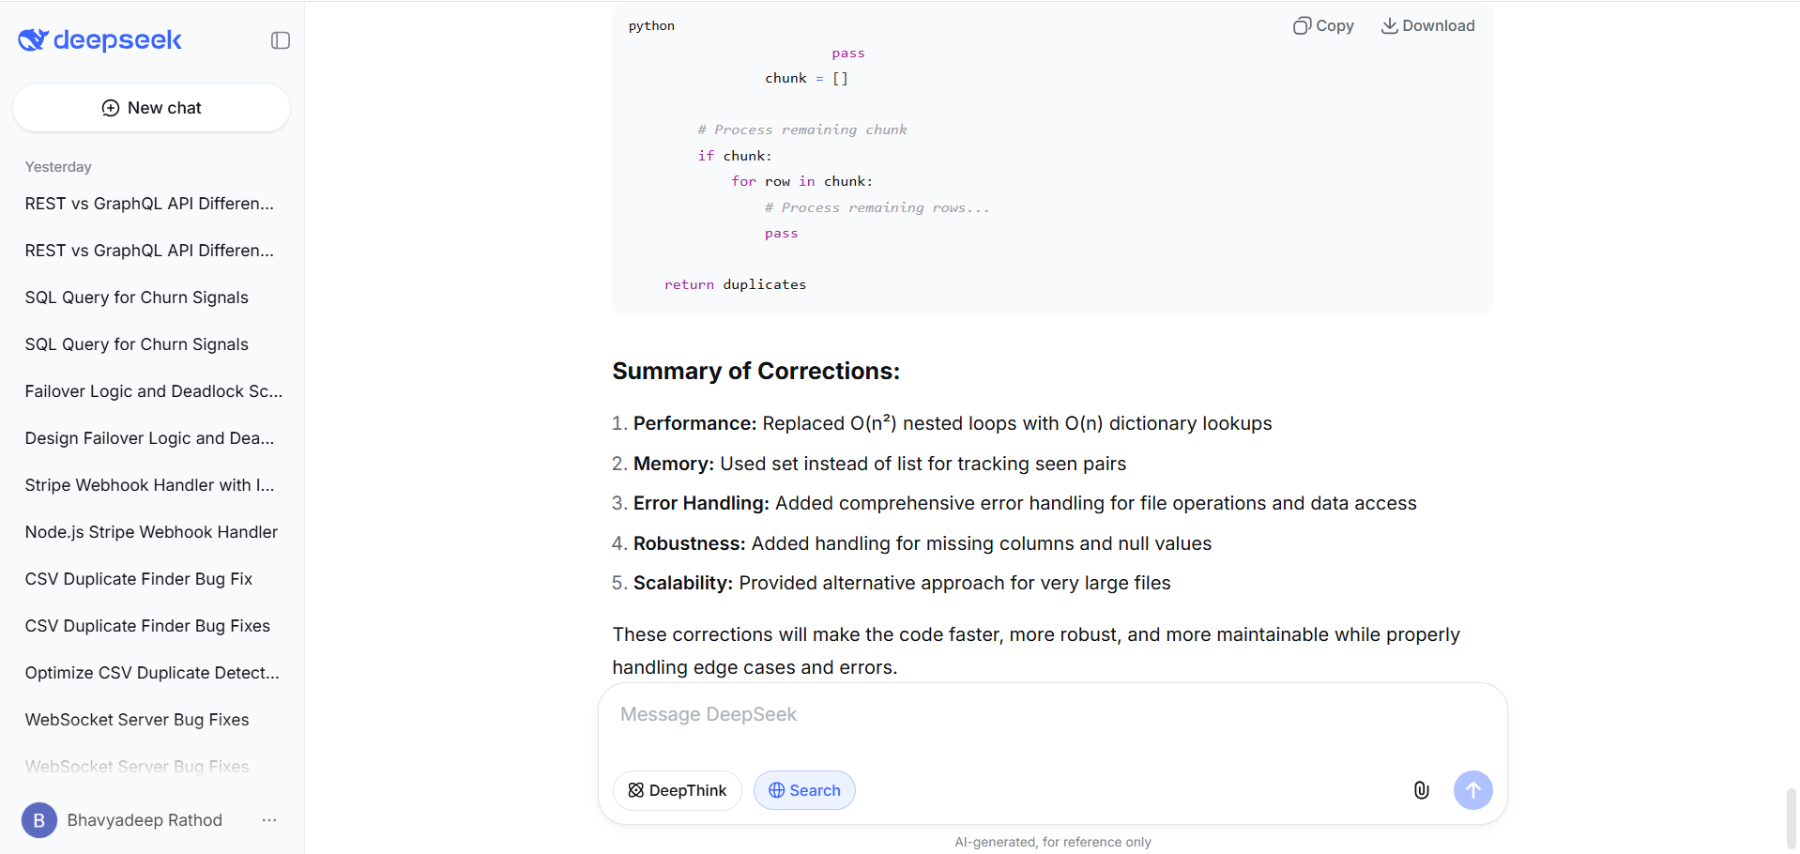Viewport: 1800px width, 854px height.
Task: Open Bhavyadeep Rathod's profile avatar
Action: click(x=38, y=819)
